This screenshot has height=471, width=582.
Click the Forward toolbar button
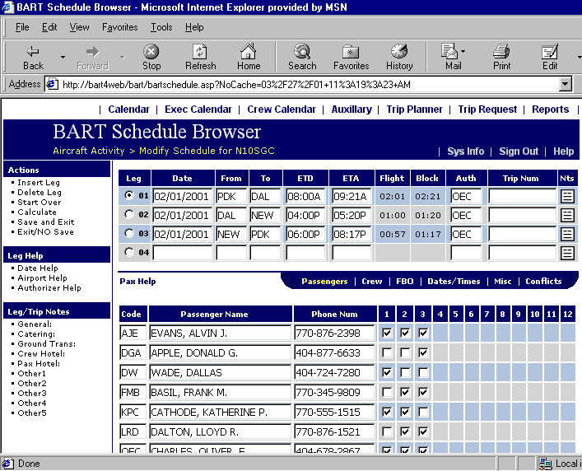93,57
